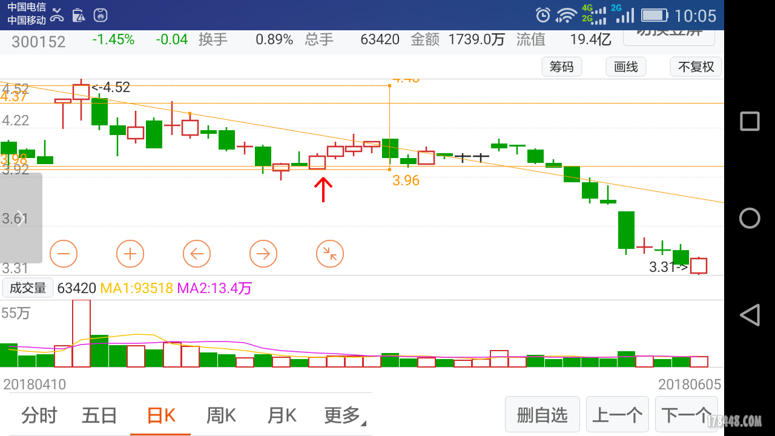Go to next stock with 下一个
This screenshot has height=436, width=775.
(x=686, y=415)
